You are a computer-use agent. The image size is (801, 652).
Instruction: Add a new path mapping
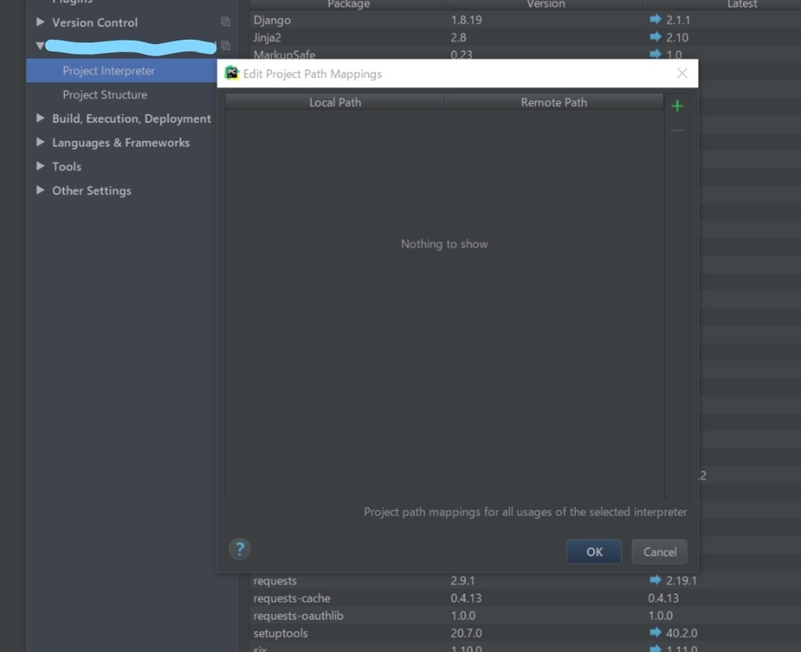pyautogui.click(x=677, y=106)
